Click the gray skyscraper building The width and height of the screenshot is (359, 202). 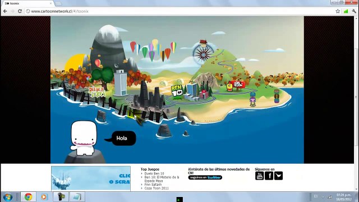pyautogui.click(x=121, y=83)
